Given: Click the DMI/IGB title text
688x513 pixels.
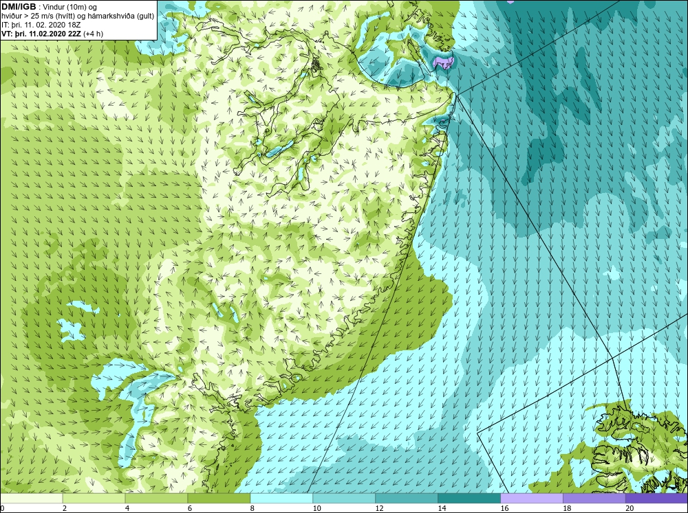Looking at the screenshot, I should (x=19, y=7).
